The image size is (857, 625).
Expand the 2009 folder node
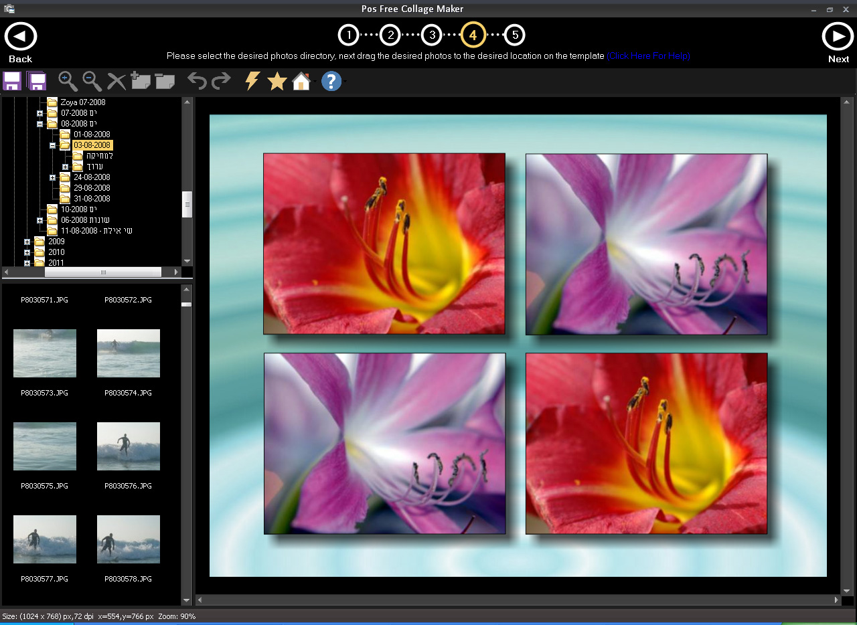click(27, 242)
